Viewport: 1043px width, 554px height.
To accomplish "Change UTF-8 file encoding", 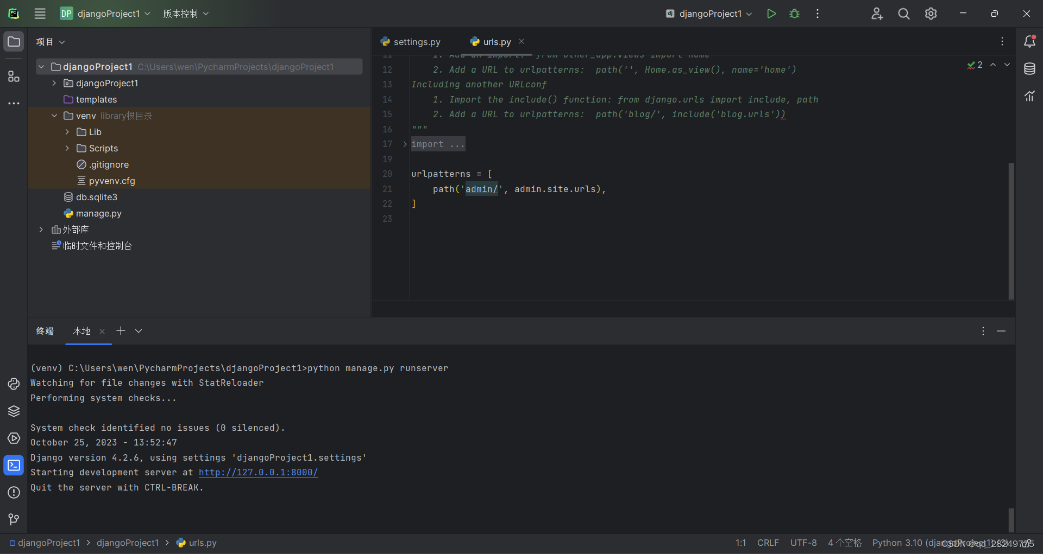I will [803, 543].
